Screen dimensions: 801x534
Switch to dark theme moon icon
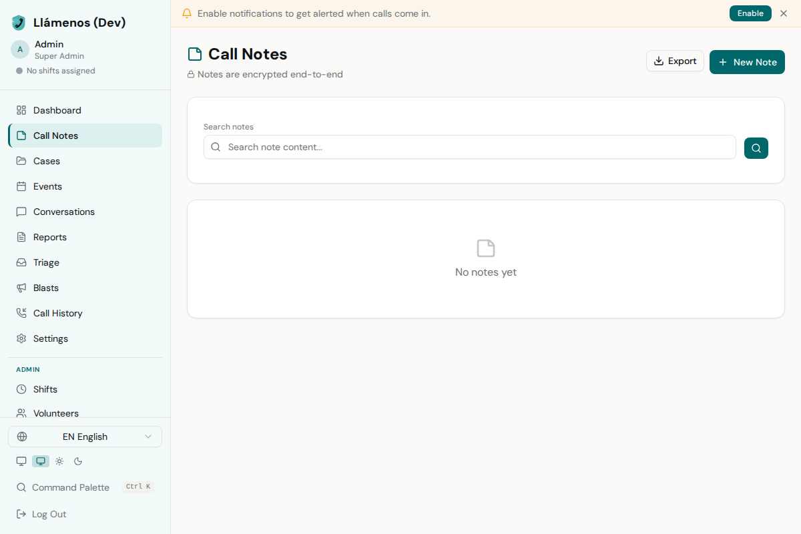coord(78,461)
